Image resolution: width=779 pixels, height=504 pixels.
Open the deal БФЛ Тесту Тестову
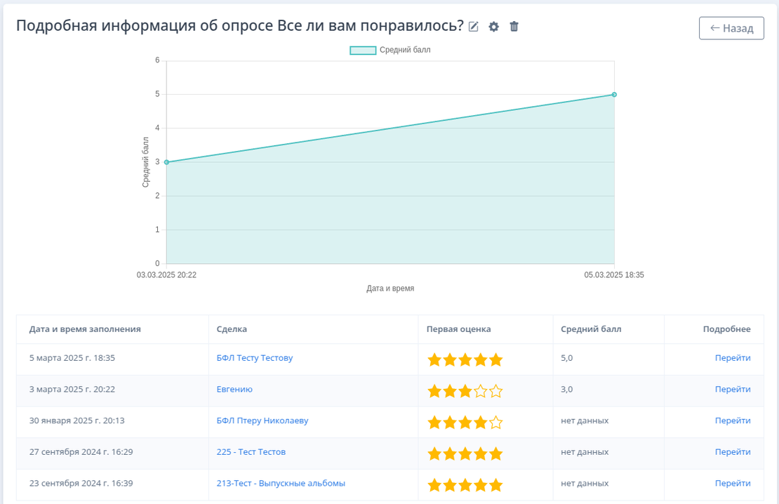pos(255,358)
